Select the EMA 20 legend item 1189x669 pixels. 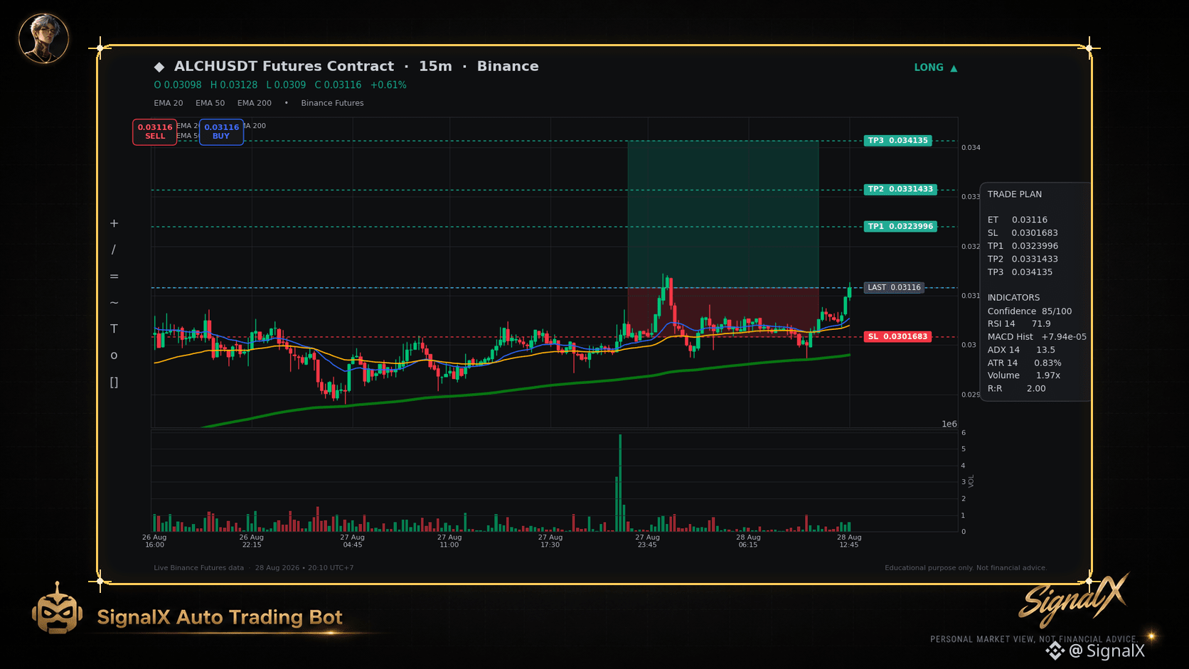click(169, 103)
